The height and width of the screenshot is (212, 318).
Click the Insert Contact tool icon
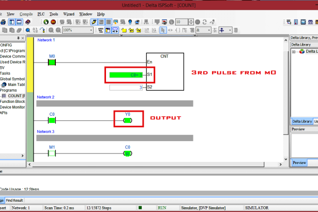click(x=170, y=30)
